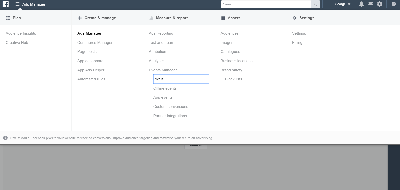Screen dimensions: 400x190
Task: Open Billing
Action: click(x=297, y=43)
